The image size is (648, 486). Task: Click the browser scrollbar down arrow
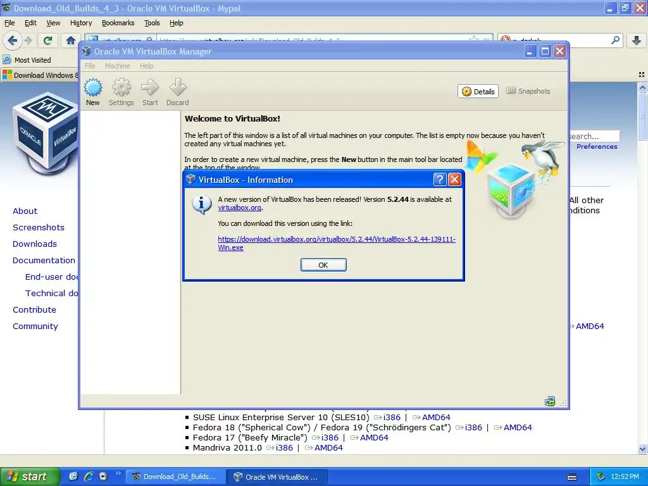pos(642,449)
